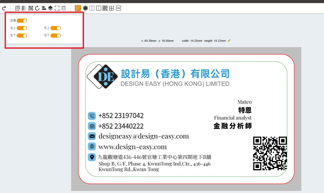Select the 設計易（香港）有限公司 title text
Viewport: 324px width, 193px height.
click(175, 74)
